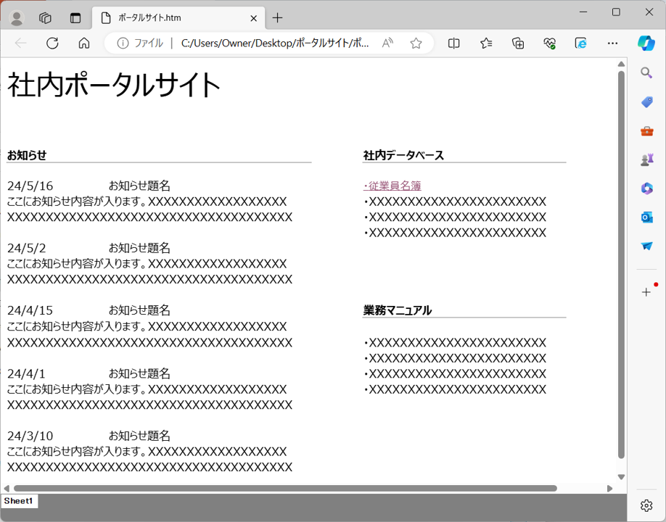Toggle Internet Explorer mode icon
The height and width of the screenshot is (522, 666).
click(x=581, y=43)
